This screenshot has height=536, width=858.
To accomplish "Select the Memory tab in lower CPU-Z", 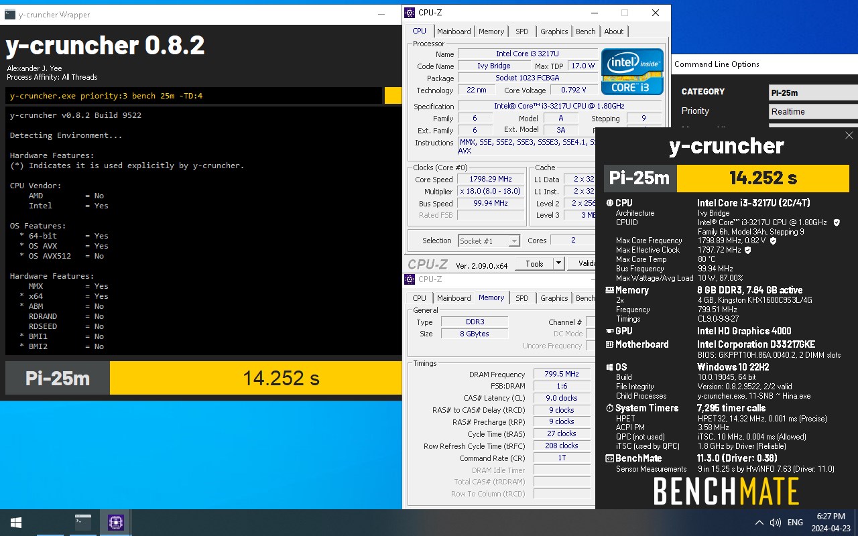I will (491, 297).
